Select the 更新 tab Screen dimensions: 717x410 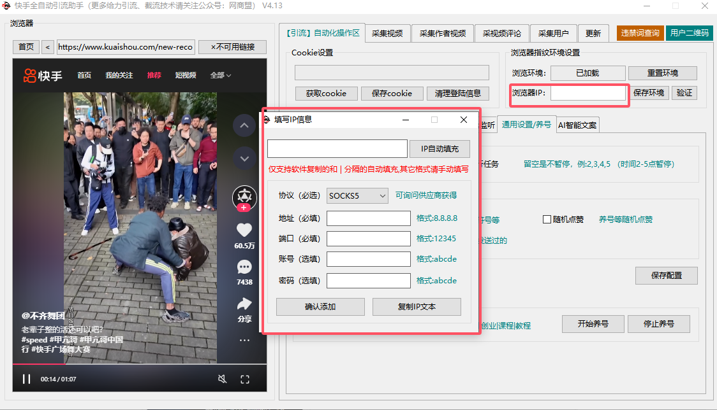[593, 33]
